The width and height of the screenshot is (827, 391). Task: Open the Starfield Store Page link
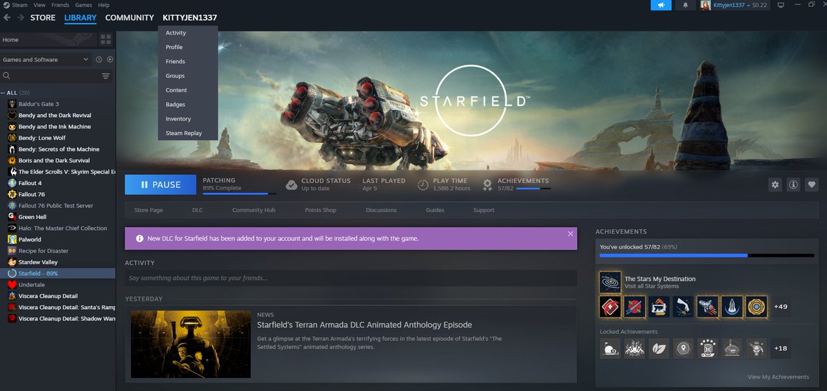tap(148, 210)
